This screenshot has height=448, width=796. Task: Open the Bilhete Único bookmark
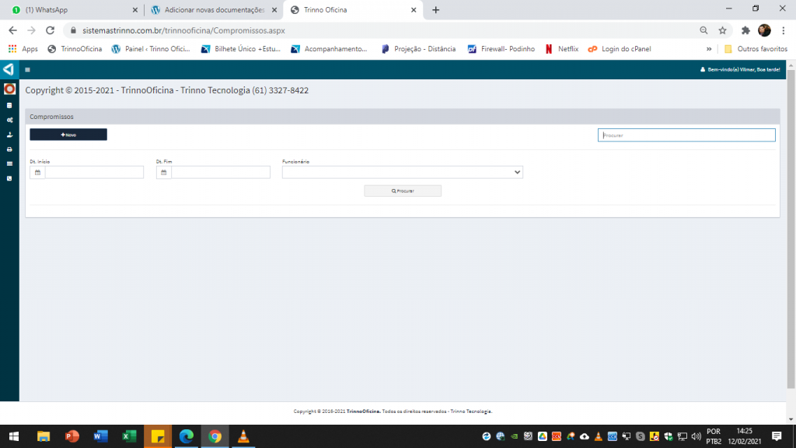click(241, 49)
